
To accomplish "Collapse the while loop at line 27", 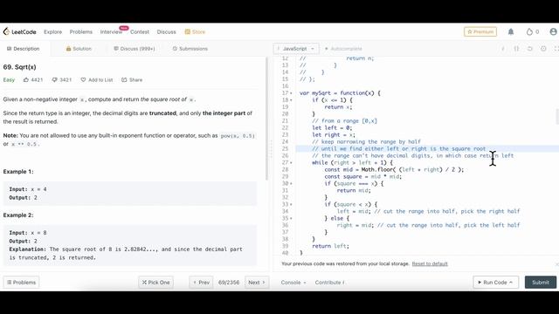I will [291, 163].
